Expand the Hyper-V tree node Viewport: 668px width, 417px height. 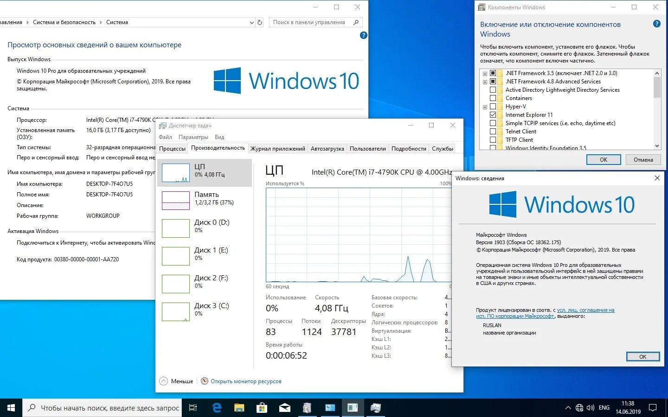(485, 107)
